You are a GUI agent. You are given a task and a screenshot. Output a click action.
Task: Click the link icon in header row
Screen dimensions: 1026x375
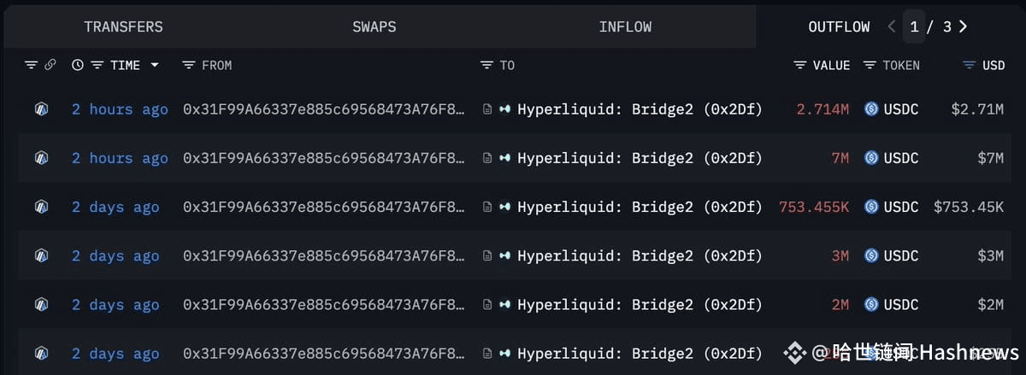[50, 65]
